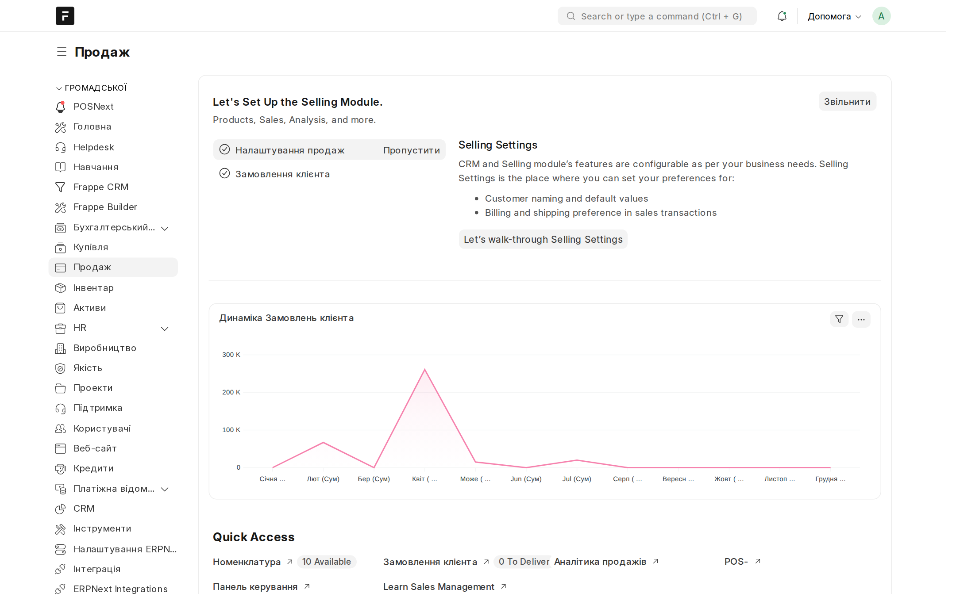Click Якість shield icon
Viewport: 956px width, 597px height.
pos(61,368)
